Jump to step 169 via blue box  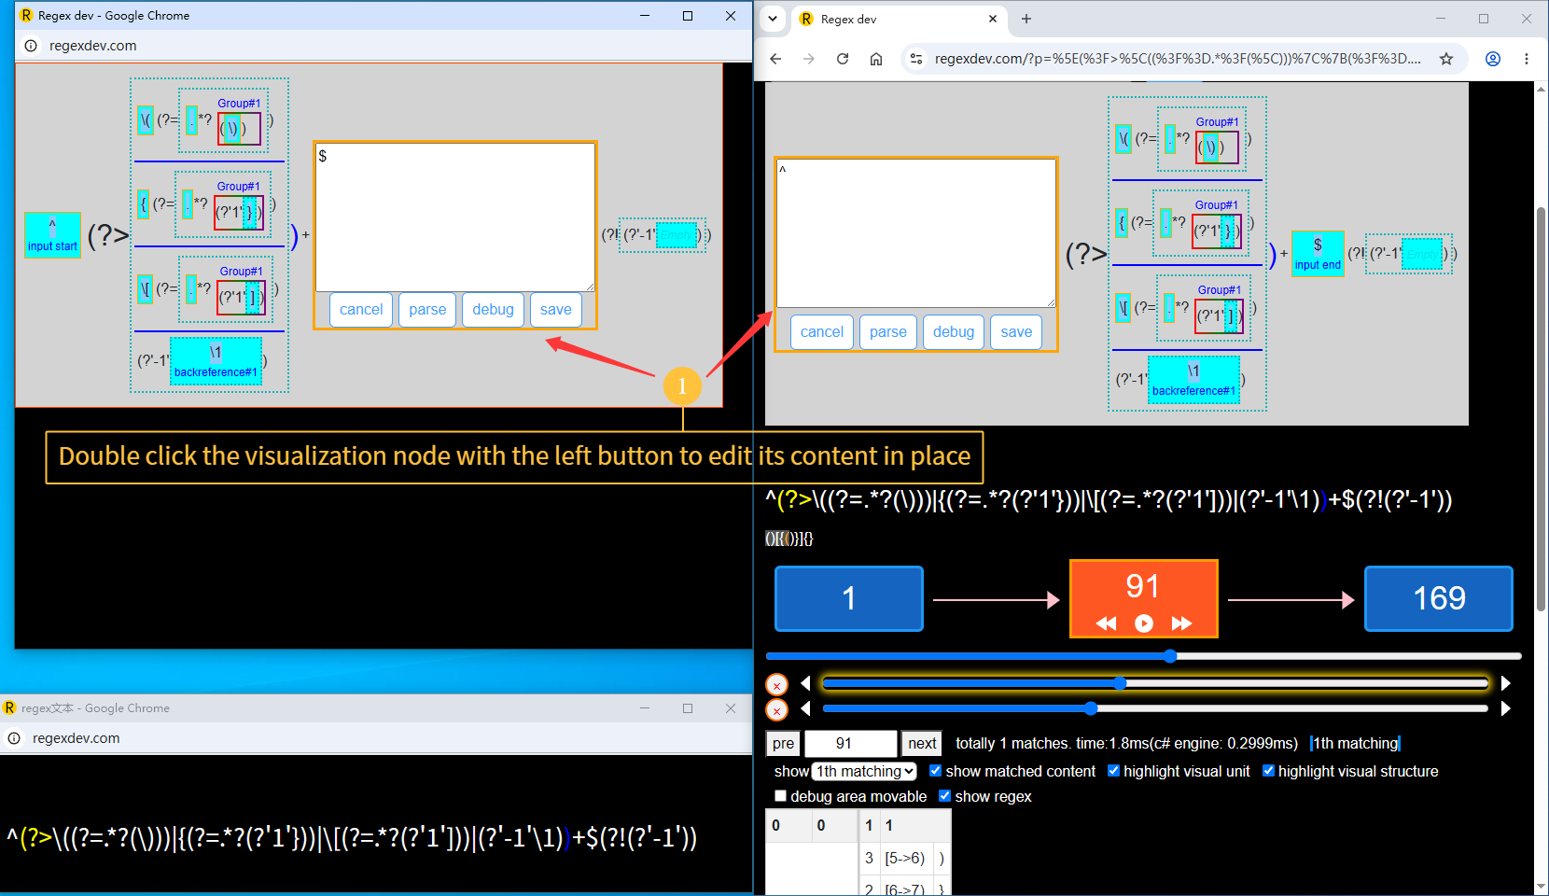1439,598
